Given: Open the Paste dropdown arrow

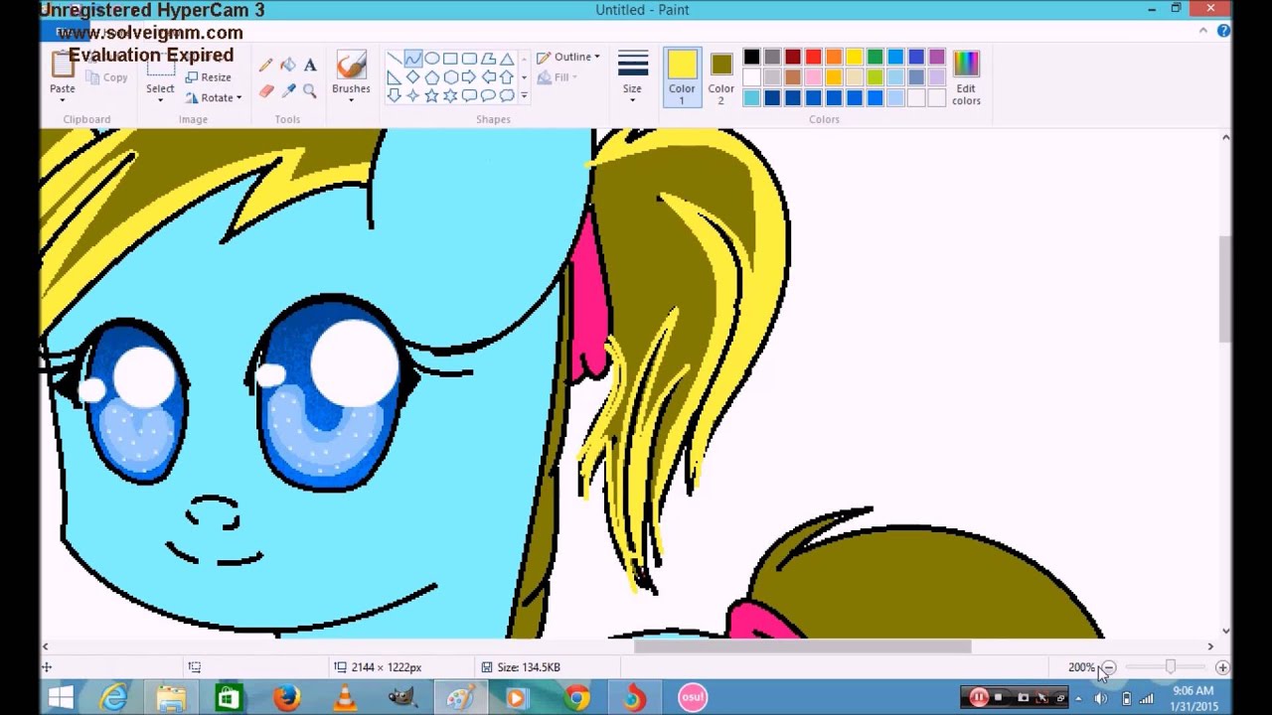Looking at the screenshot, I should coord(63,100).
